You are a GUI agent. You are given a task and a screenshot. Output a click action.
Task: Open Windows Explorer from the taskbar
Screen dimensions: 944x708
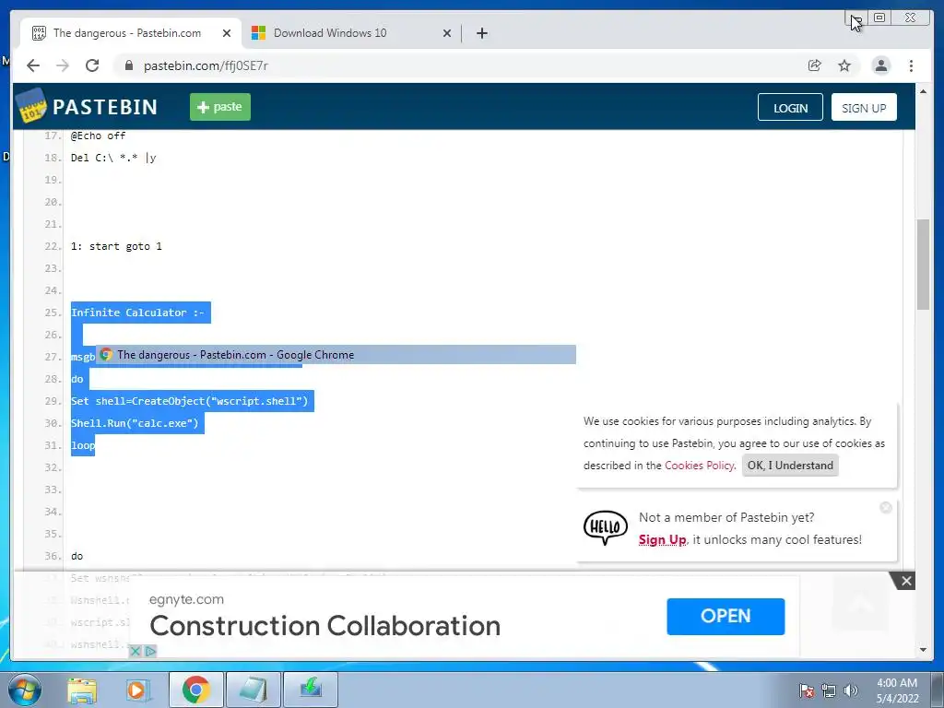click(82, 690)
